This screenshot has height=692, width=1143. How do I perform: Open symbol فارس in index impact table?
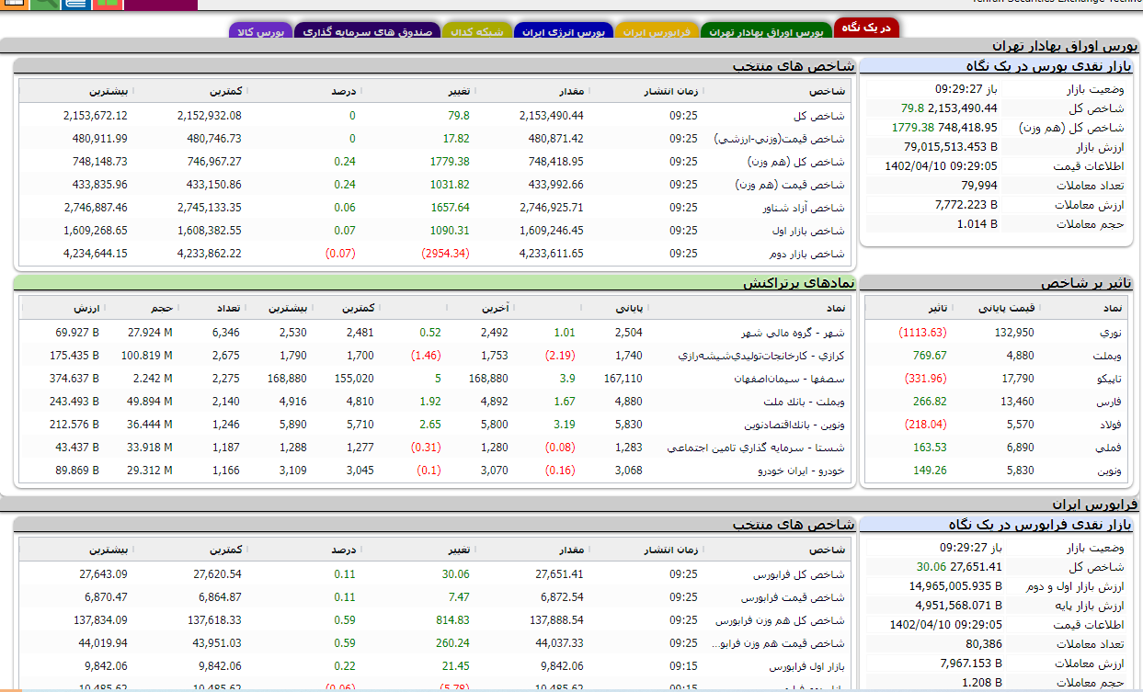coord(1110,402)
